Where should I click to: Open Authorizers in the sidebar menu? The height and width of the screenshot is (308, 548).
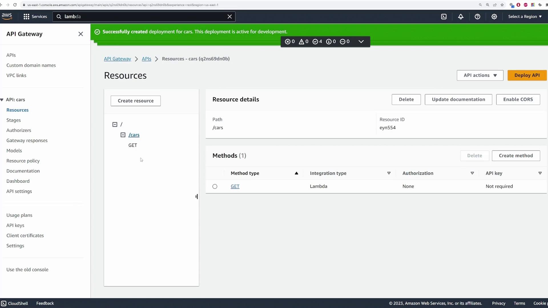(x=19, y=130)
